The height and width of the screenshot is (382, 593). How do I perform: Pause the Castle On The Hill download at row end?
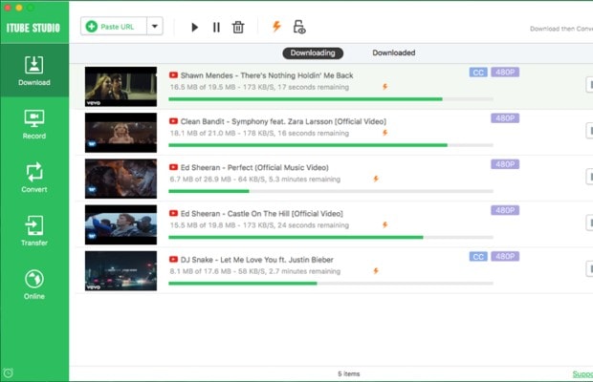(589, 223)
